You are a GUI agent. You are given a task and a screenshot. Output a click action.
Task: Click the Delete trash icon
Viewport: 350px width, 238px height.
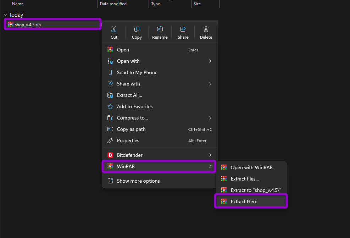click(206, 29)
